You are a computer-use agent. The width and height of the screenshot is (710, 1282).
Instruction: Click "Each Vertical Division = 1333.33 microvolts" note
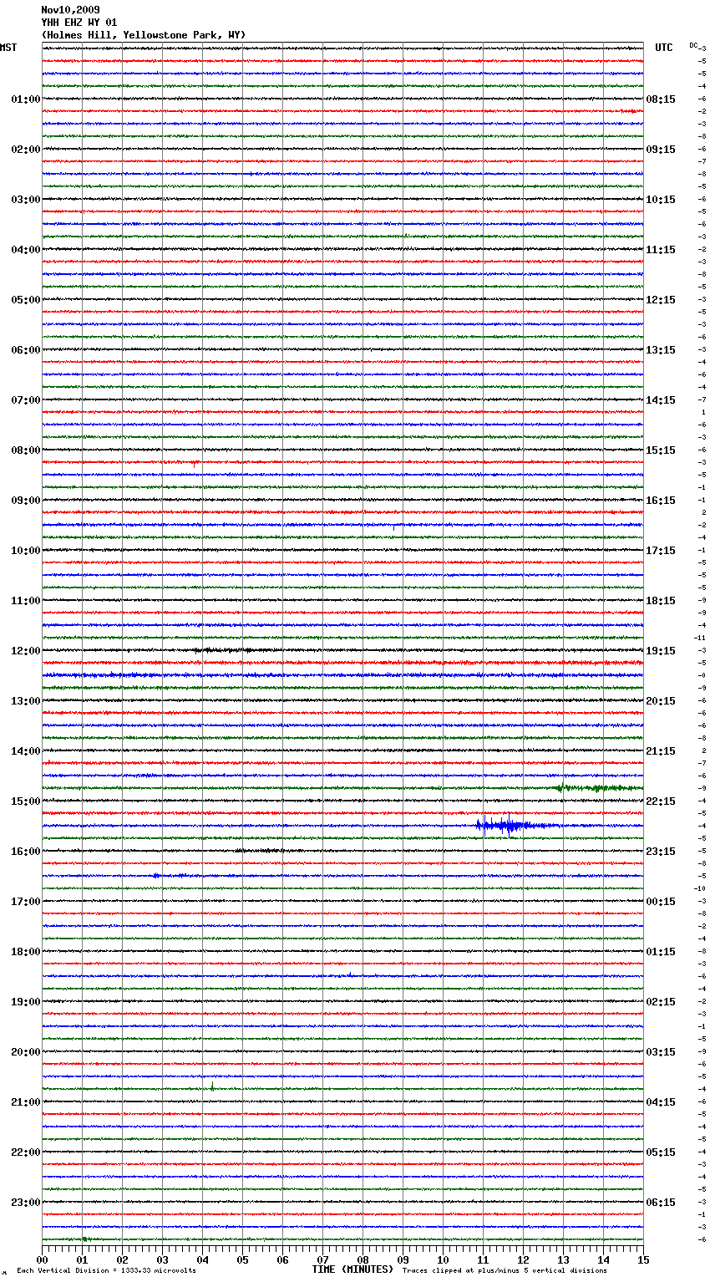pyautogui.click(x=106, y=1270)
